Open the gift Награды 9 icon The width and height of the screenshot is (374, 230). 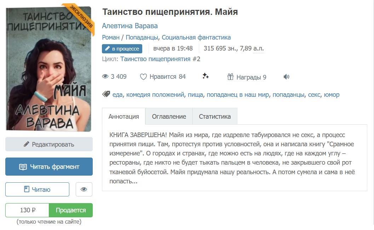click(230, 77)
